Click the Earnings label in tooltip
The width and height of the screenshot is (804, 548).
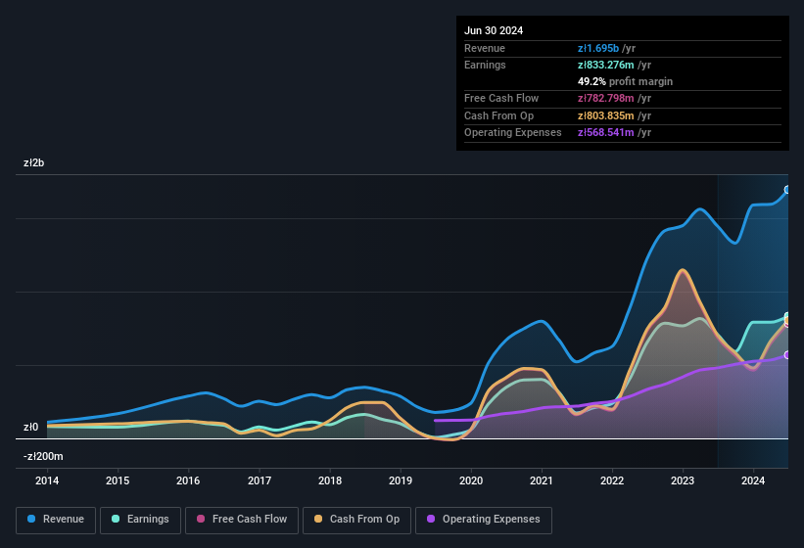point(485,65)
